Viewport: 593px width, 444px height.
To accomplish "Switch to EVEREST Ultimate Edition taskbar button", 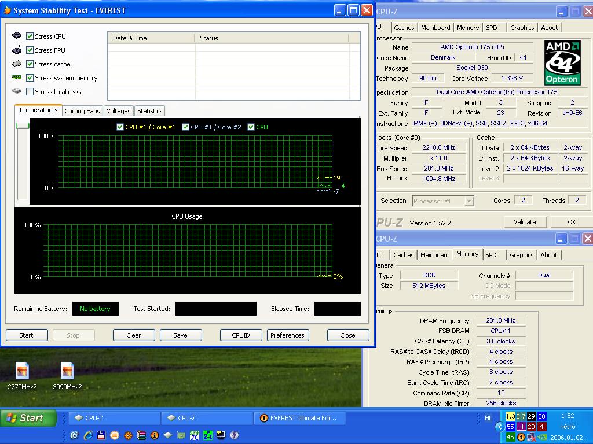I will pos(301,418).
